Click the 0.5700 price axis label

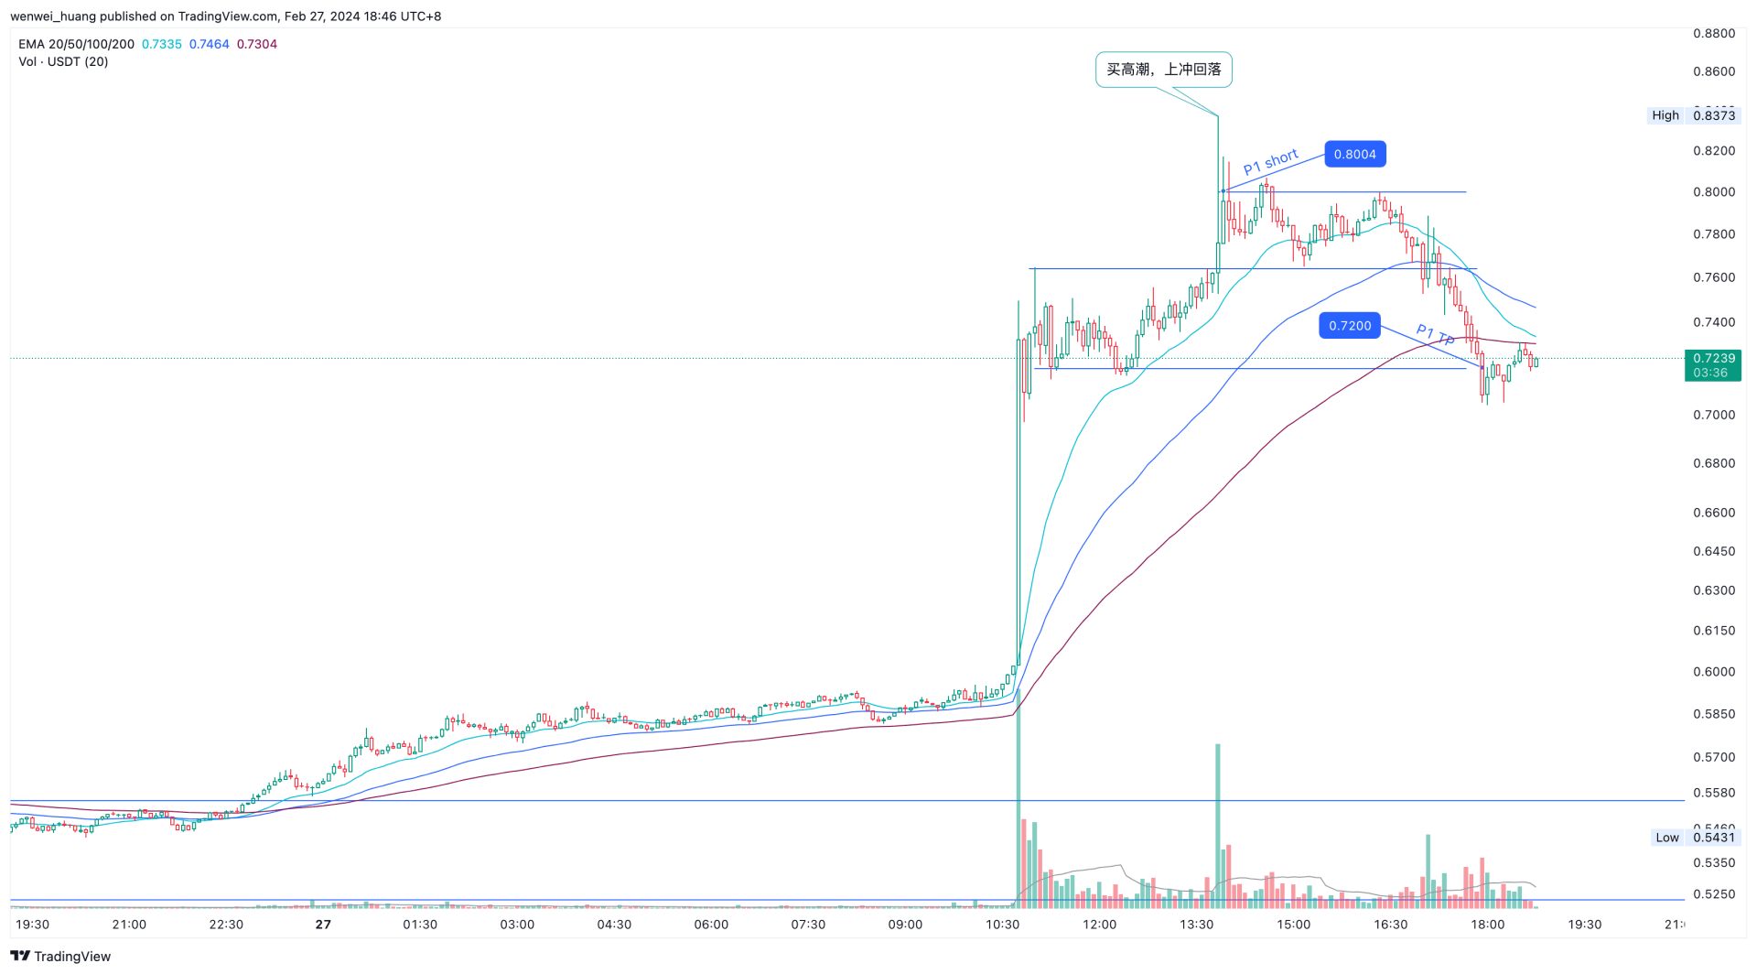pos(1714,757)
